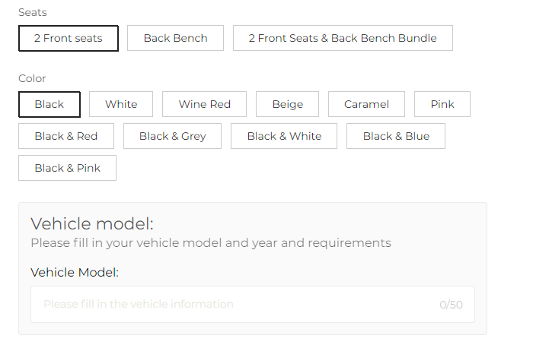Choose White color option
The width and height of the screenshot is (533, 351).
(x=121, y=104)
